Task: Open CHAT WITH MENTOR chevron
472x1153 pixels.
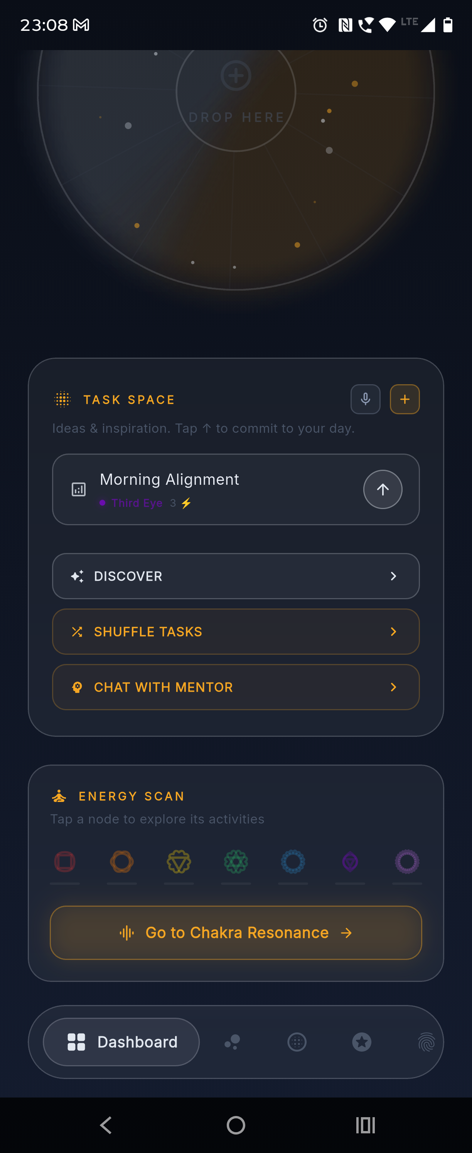Action: point(393,687)
